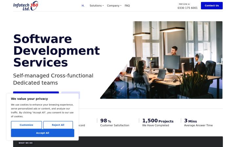Click the Software Development Services heading
The width and height of the screenshot is (236, 147).
[56, 51]
